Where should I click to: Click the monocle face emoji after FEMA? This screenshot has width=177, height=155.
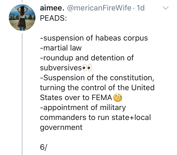pos(118,98)
